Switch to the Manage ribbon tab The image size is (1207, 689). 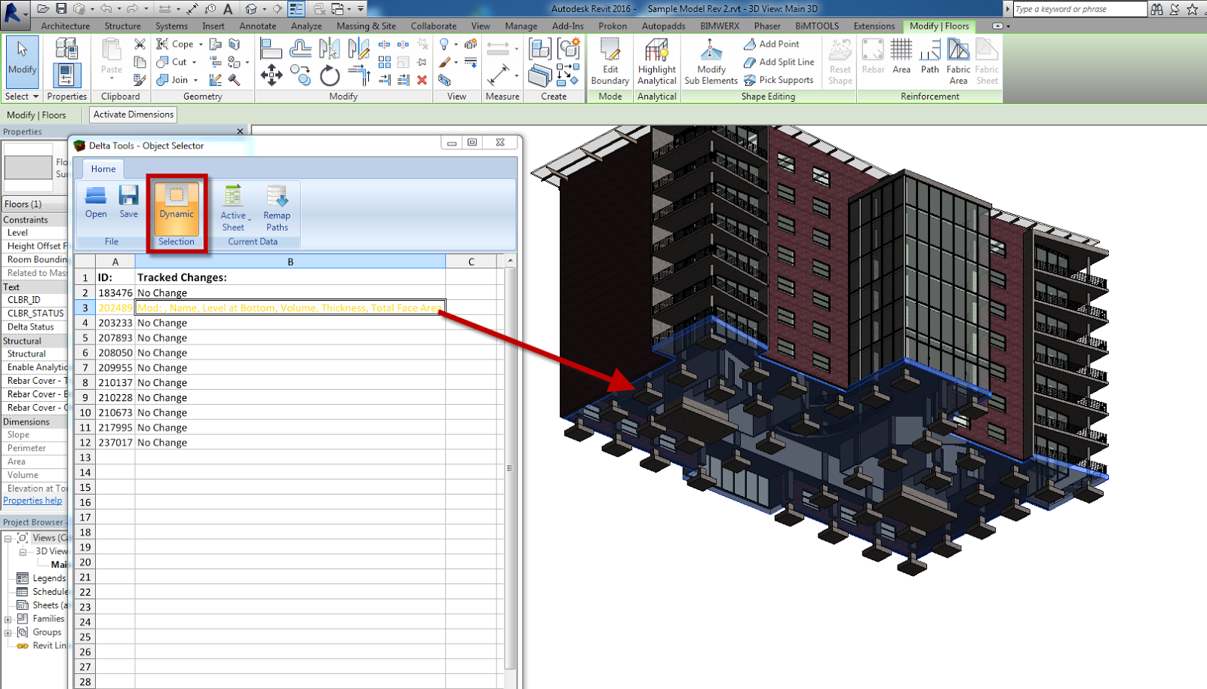pyautogui.click(x=521, y=25)
